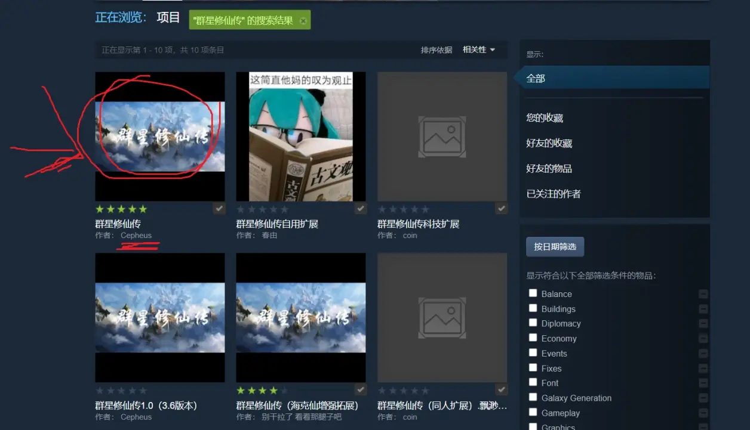Enable the Diplomacy filter checkbox
Viewport: 750px width, 430px height.
pyautogui.click(x=533, y=323)
